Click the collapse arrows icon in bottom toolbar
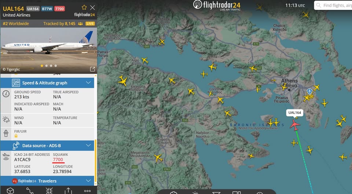The image size is (352, 194). coord(49,191)
